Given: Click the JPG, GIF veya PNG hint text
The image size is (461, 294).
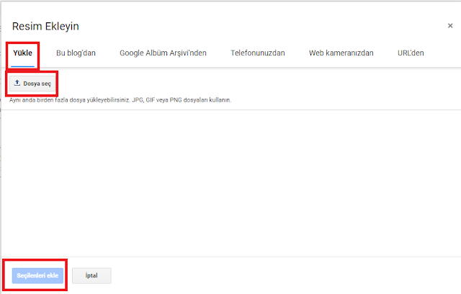Looking at the screenshot, I should pos(120,100).
